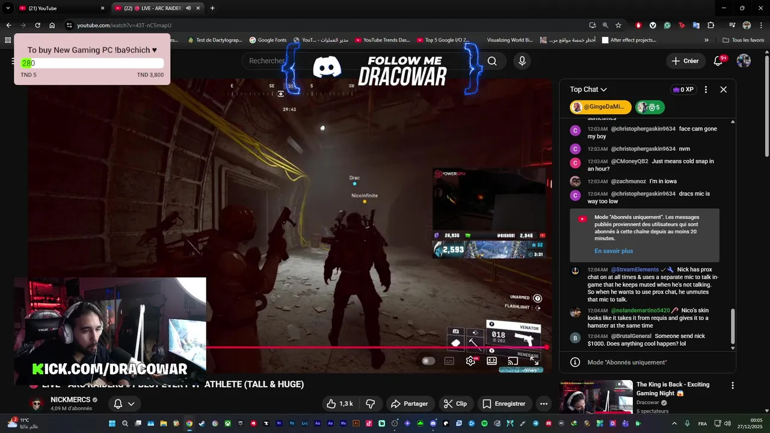Image resolution: width=770 pixels, height=433 pixels.
Task: Click the Clip button
Action: click(x=455, y=404)
